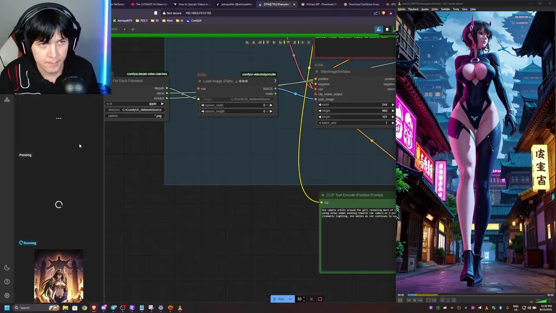Click the Brave rewards triangle icon

[391, 13]
